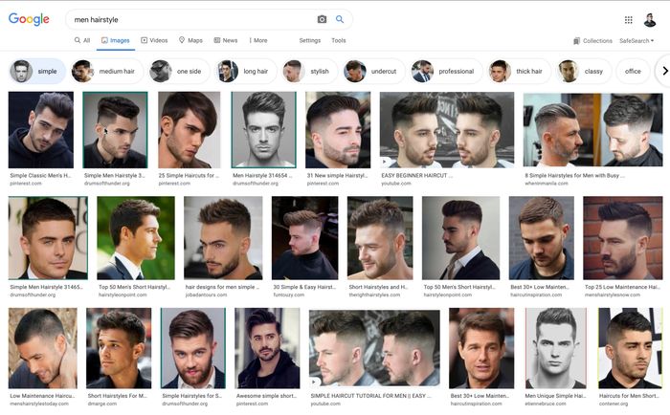
Task: Open 'Short Hairstyles For M...' image
Action: [x=119, y=348]
